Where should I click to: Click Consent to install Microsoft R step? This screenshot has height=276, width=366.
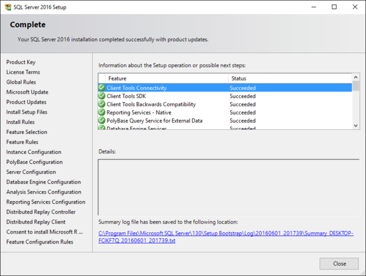click(x=45, y=232)
